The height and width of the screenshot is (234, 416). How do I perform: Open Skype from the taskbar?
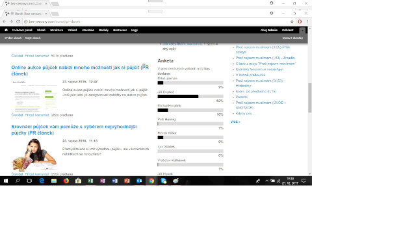click(x=164, y=181)
